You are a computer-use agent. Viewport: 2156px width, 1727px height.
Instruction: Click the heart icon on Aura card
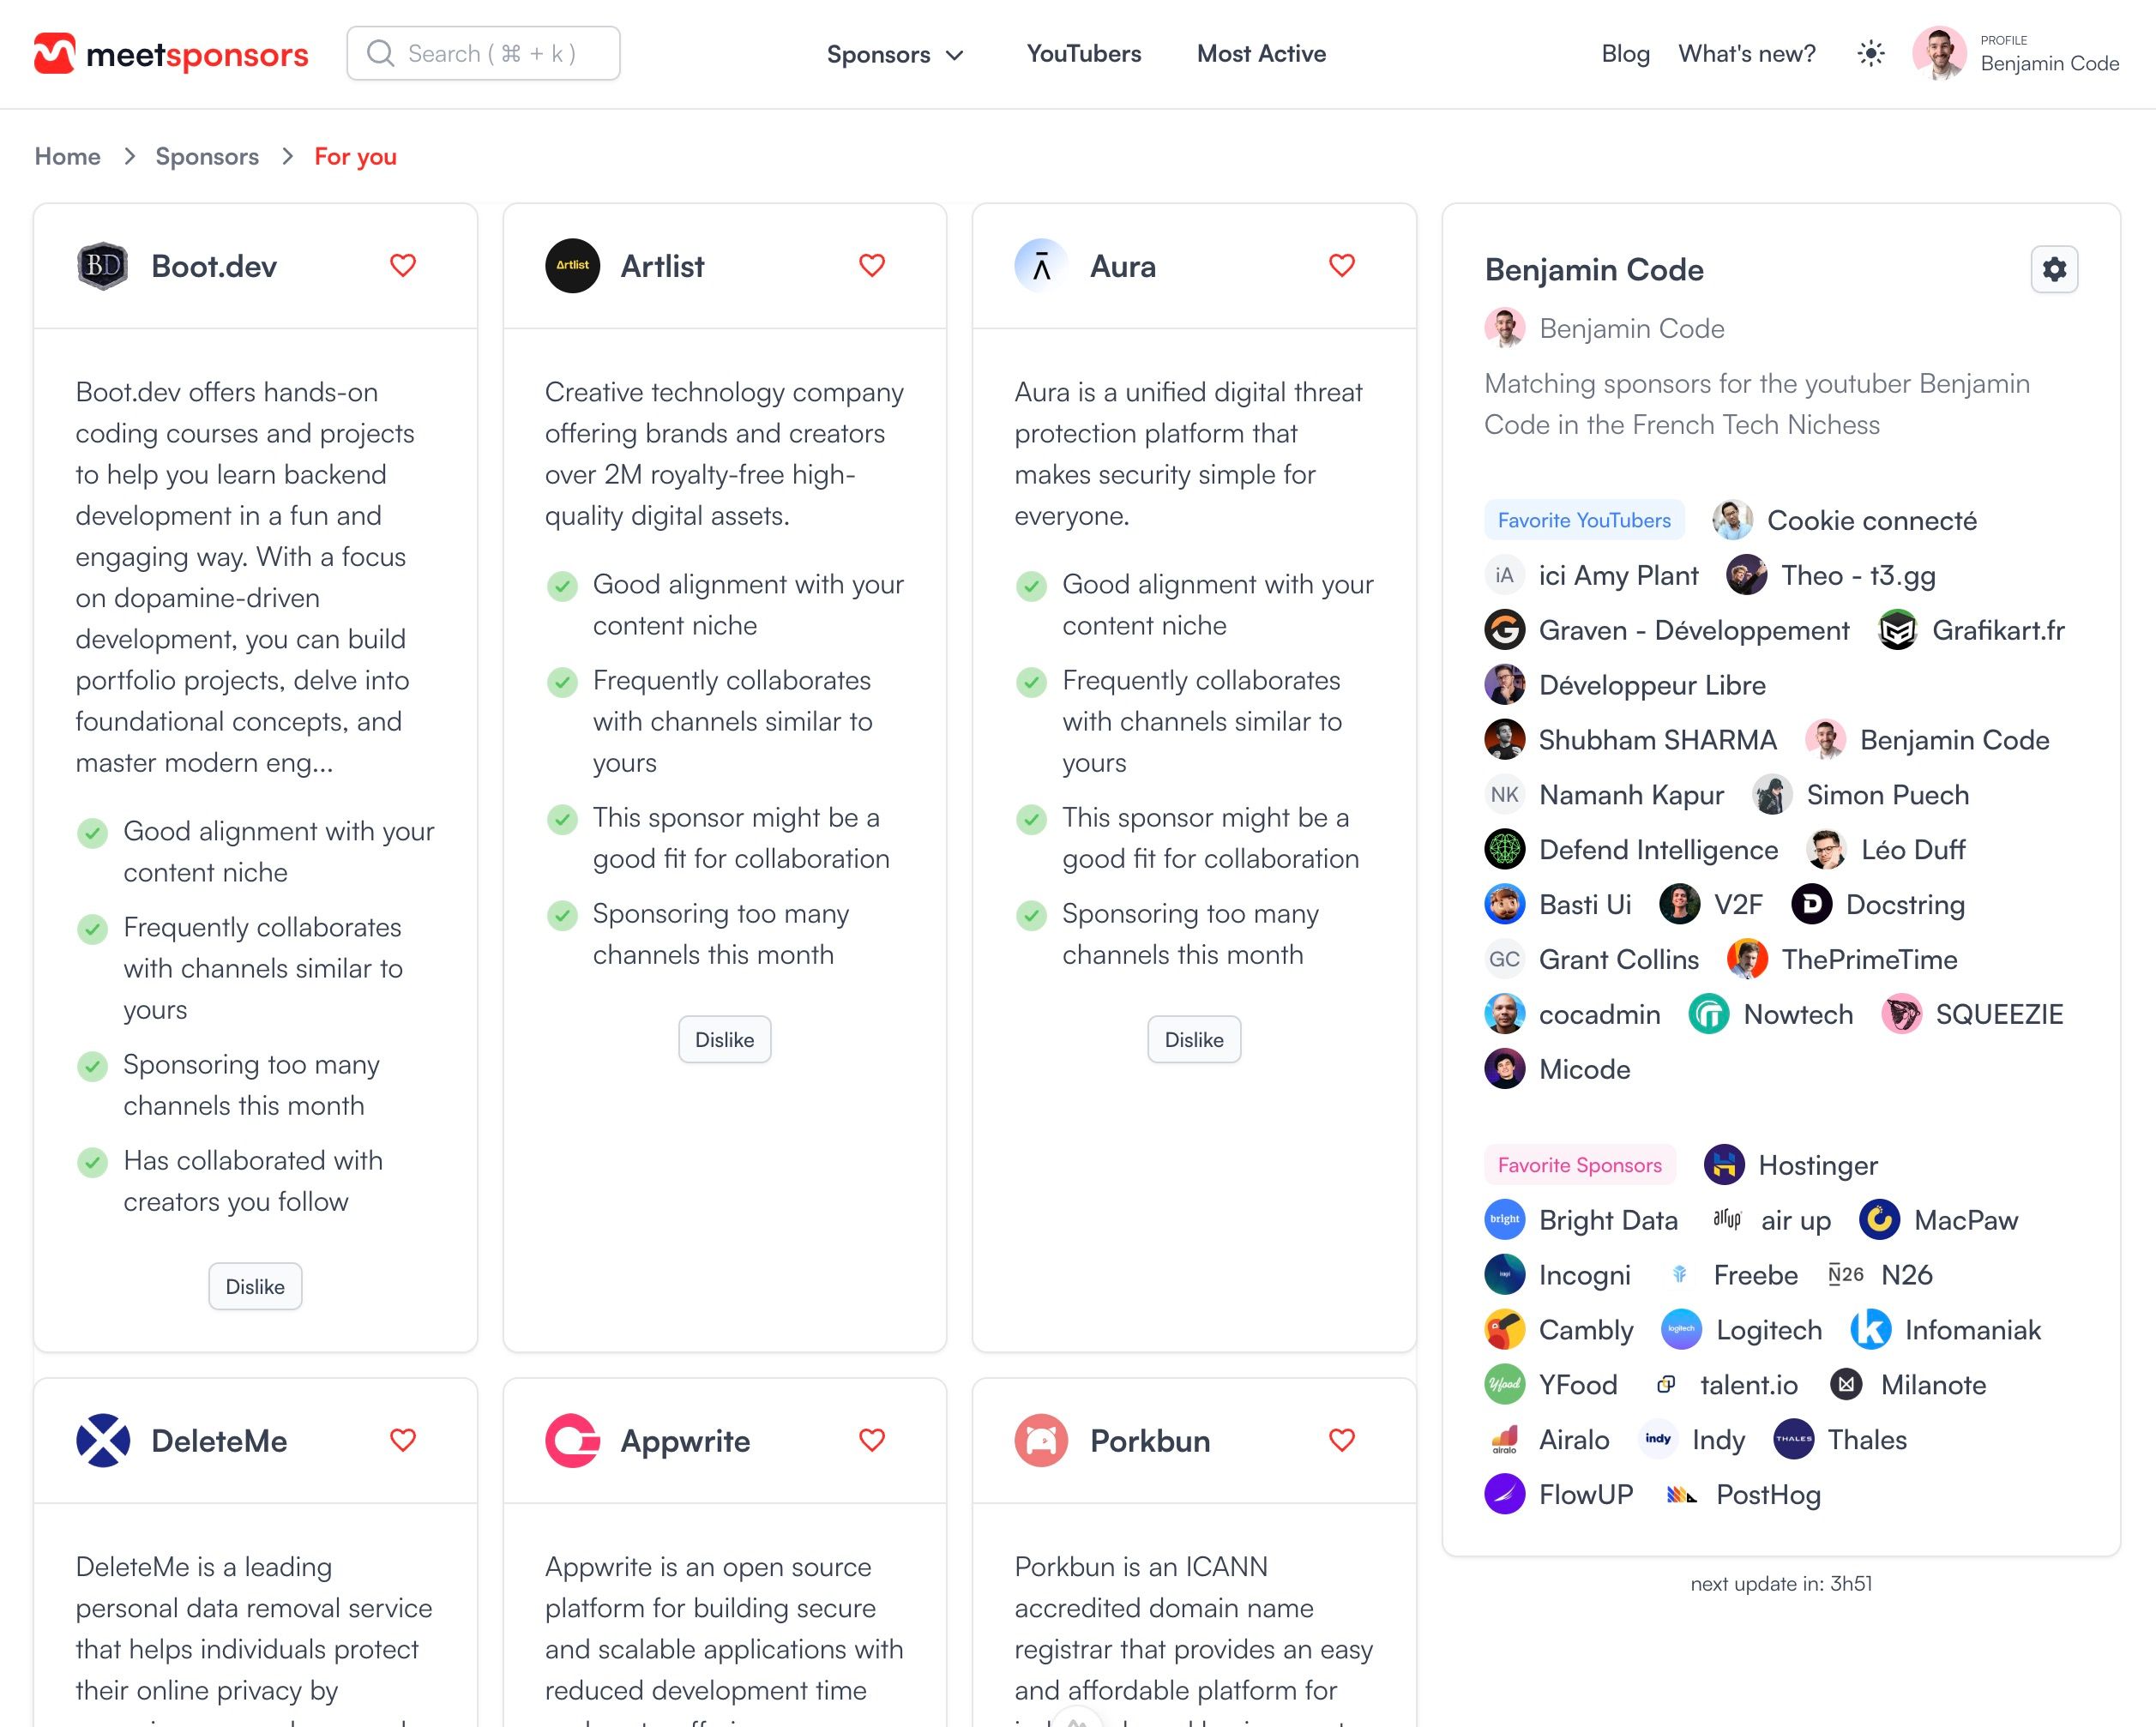pos(1341,264)
